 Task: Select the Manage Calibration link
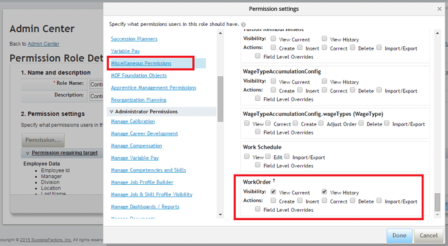pos(132,121)
